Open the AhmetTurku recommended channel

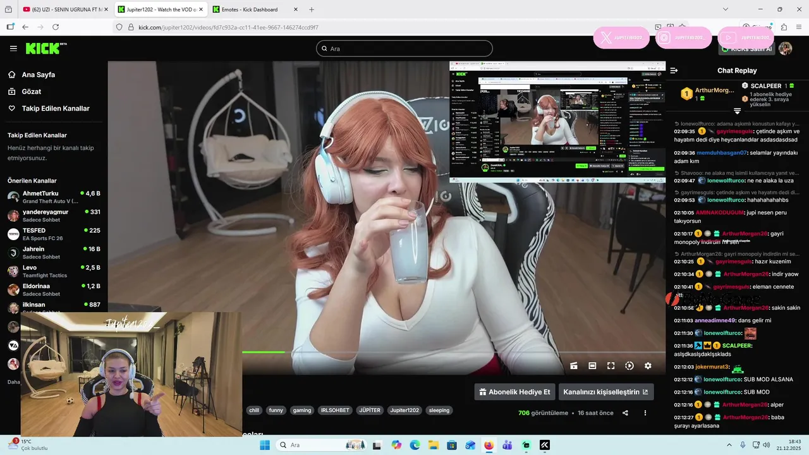pyautogui.click(x=54, y=197)
